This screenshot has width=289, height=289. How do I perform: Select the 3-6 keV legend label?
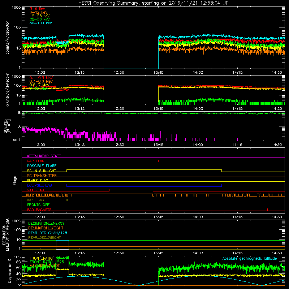click(37, 9)
